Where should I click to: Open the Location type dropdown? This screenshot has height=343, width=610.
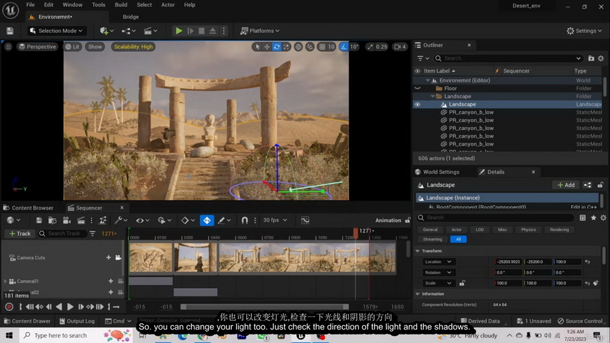tap(437, 262)
